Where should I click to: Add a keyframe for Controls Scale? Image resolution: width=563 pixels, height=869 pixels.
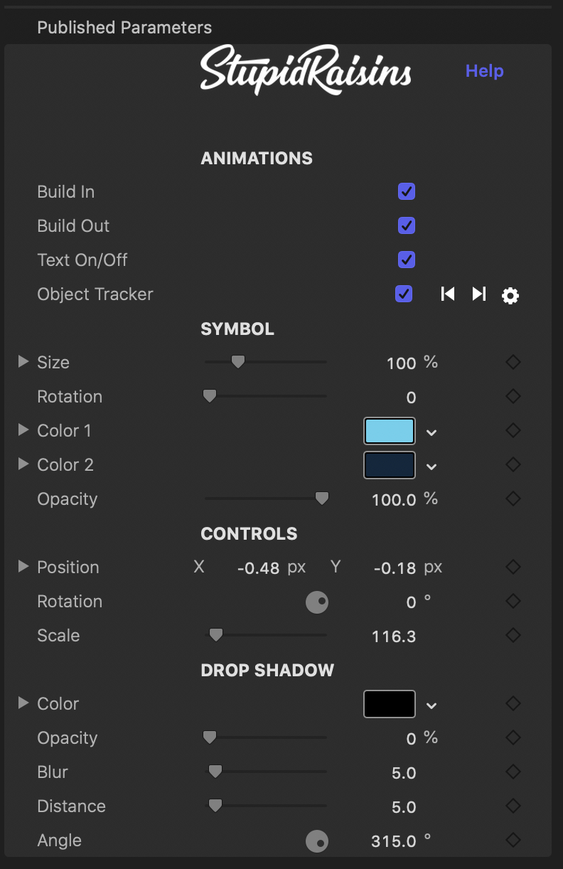pos(513,635)
